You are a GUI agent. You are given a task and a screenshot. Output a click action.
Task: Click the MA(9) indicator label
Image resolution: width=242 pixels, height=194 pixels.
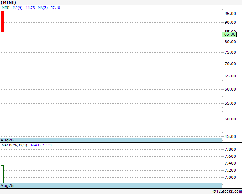(17, 8)
